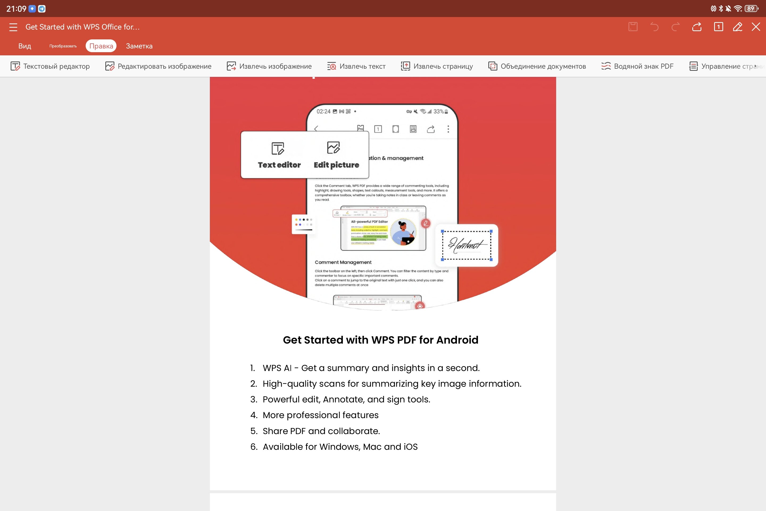Select Извлечь страницу tool
Image resolution: width=766 pixels, height=511 pixels.
tap(437, 66)
